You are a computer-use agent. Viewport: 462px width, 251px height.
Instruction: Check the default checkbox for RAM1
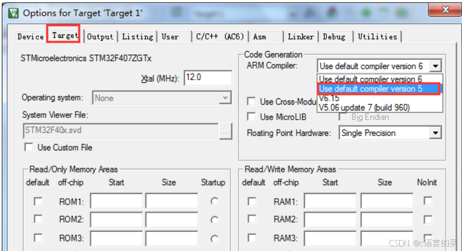click(x=252, y=202)
